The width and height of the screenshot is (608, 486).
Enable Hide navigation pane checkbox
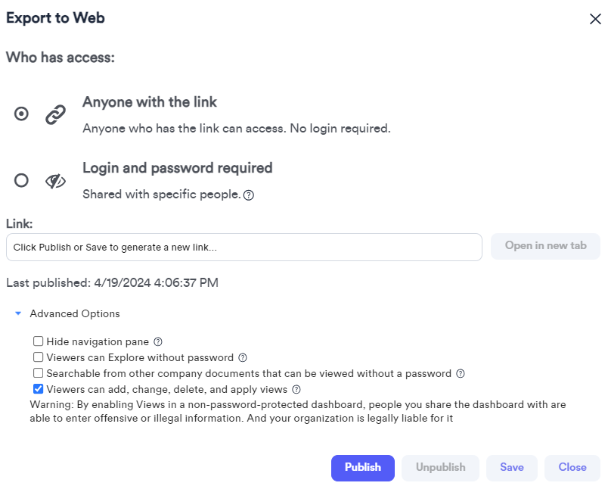pyautogui.click(x=38, y=341)
